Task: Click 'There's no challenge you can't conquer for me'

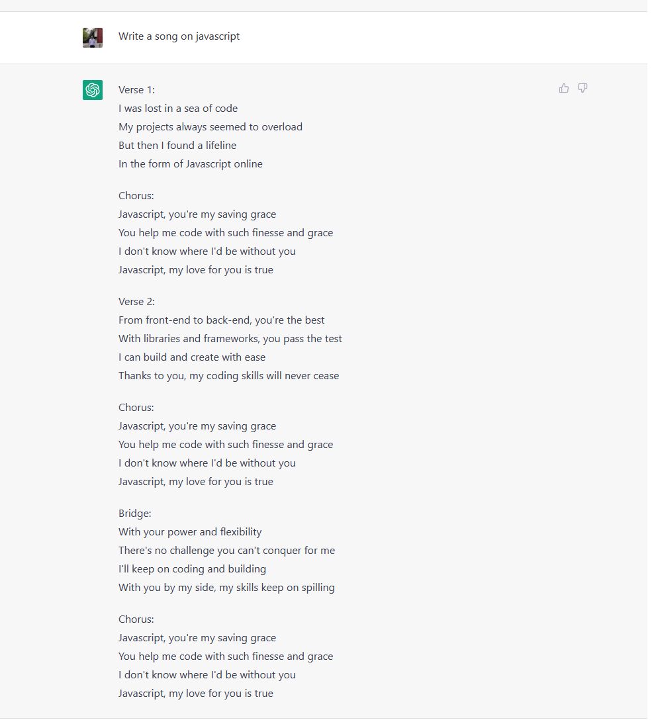Action: tap(228, 555)
